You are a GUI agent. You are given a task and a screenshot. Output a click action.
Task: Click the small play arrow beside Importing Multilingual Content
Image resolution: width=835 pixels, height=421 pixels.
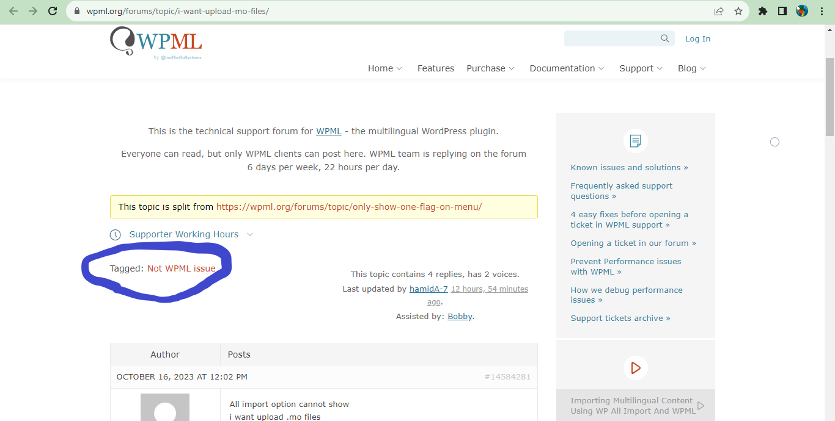[x=701, y=405]
